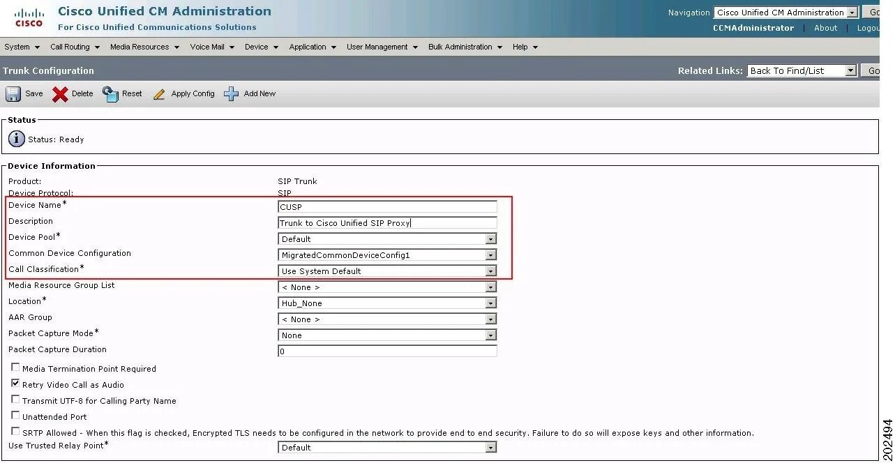The image size is (895, 463).
Task: Click the About link
Action: 826,28
